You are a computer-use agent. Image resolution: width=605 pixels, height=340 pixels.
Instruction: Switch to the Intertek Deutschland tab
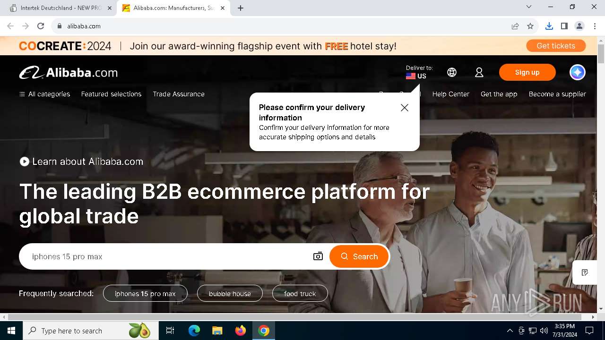click(60, 8)
